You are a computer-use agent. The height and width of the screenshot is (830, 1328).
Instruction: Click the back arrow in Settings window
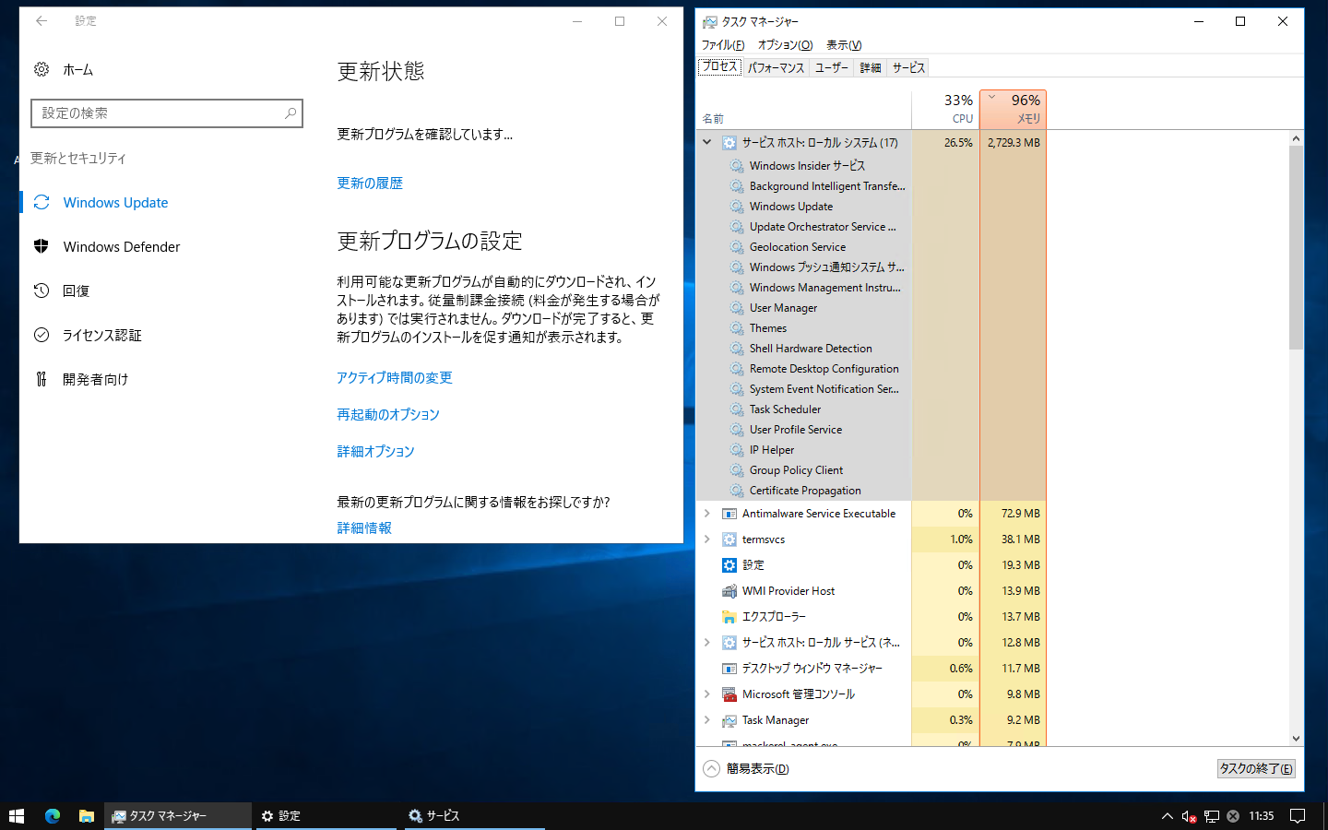41,21
